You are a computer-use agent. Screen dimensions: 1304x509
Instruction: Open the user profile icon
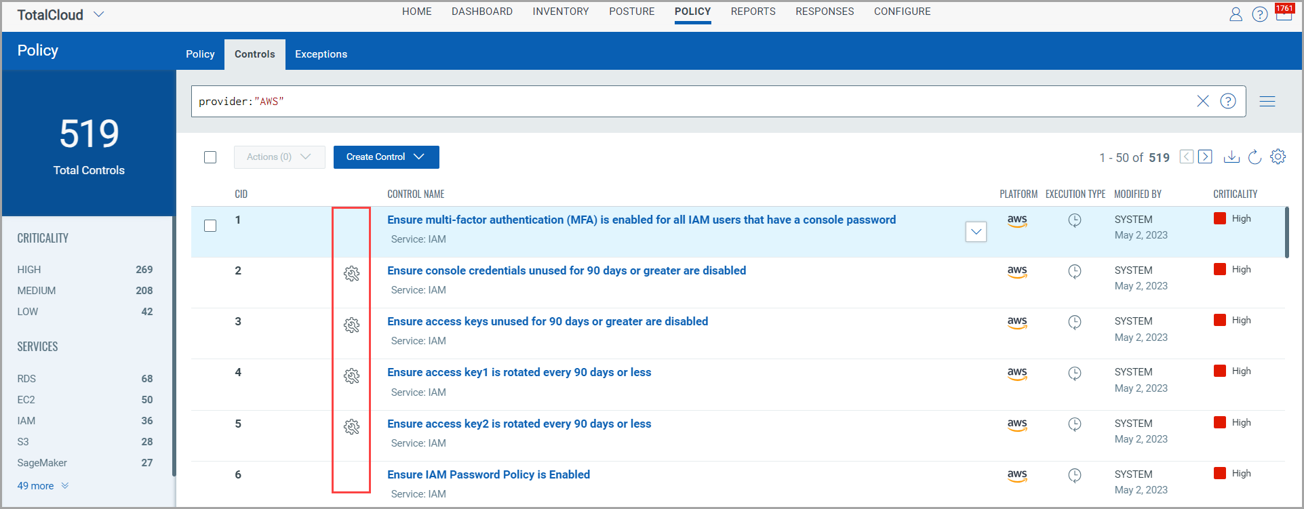pos(1236,14)
